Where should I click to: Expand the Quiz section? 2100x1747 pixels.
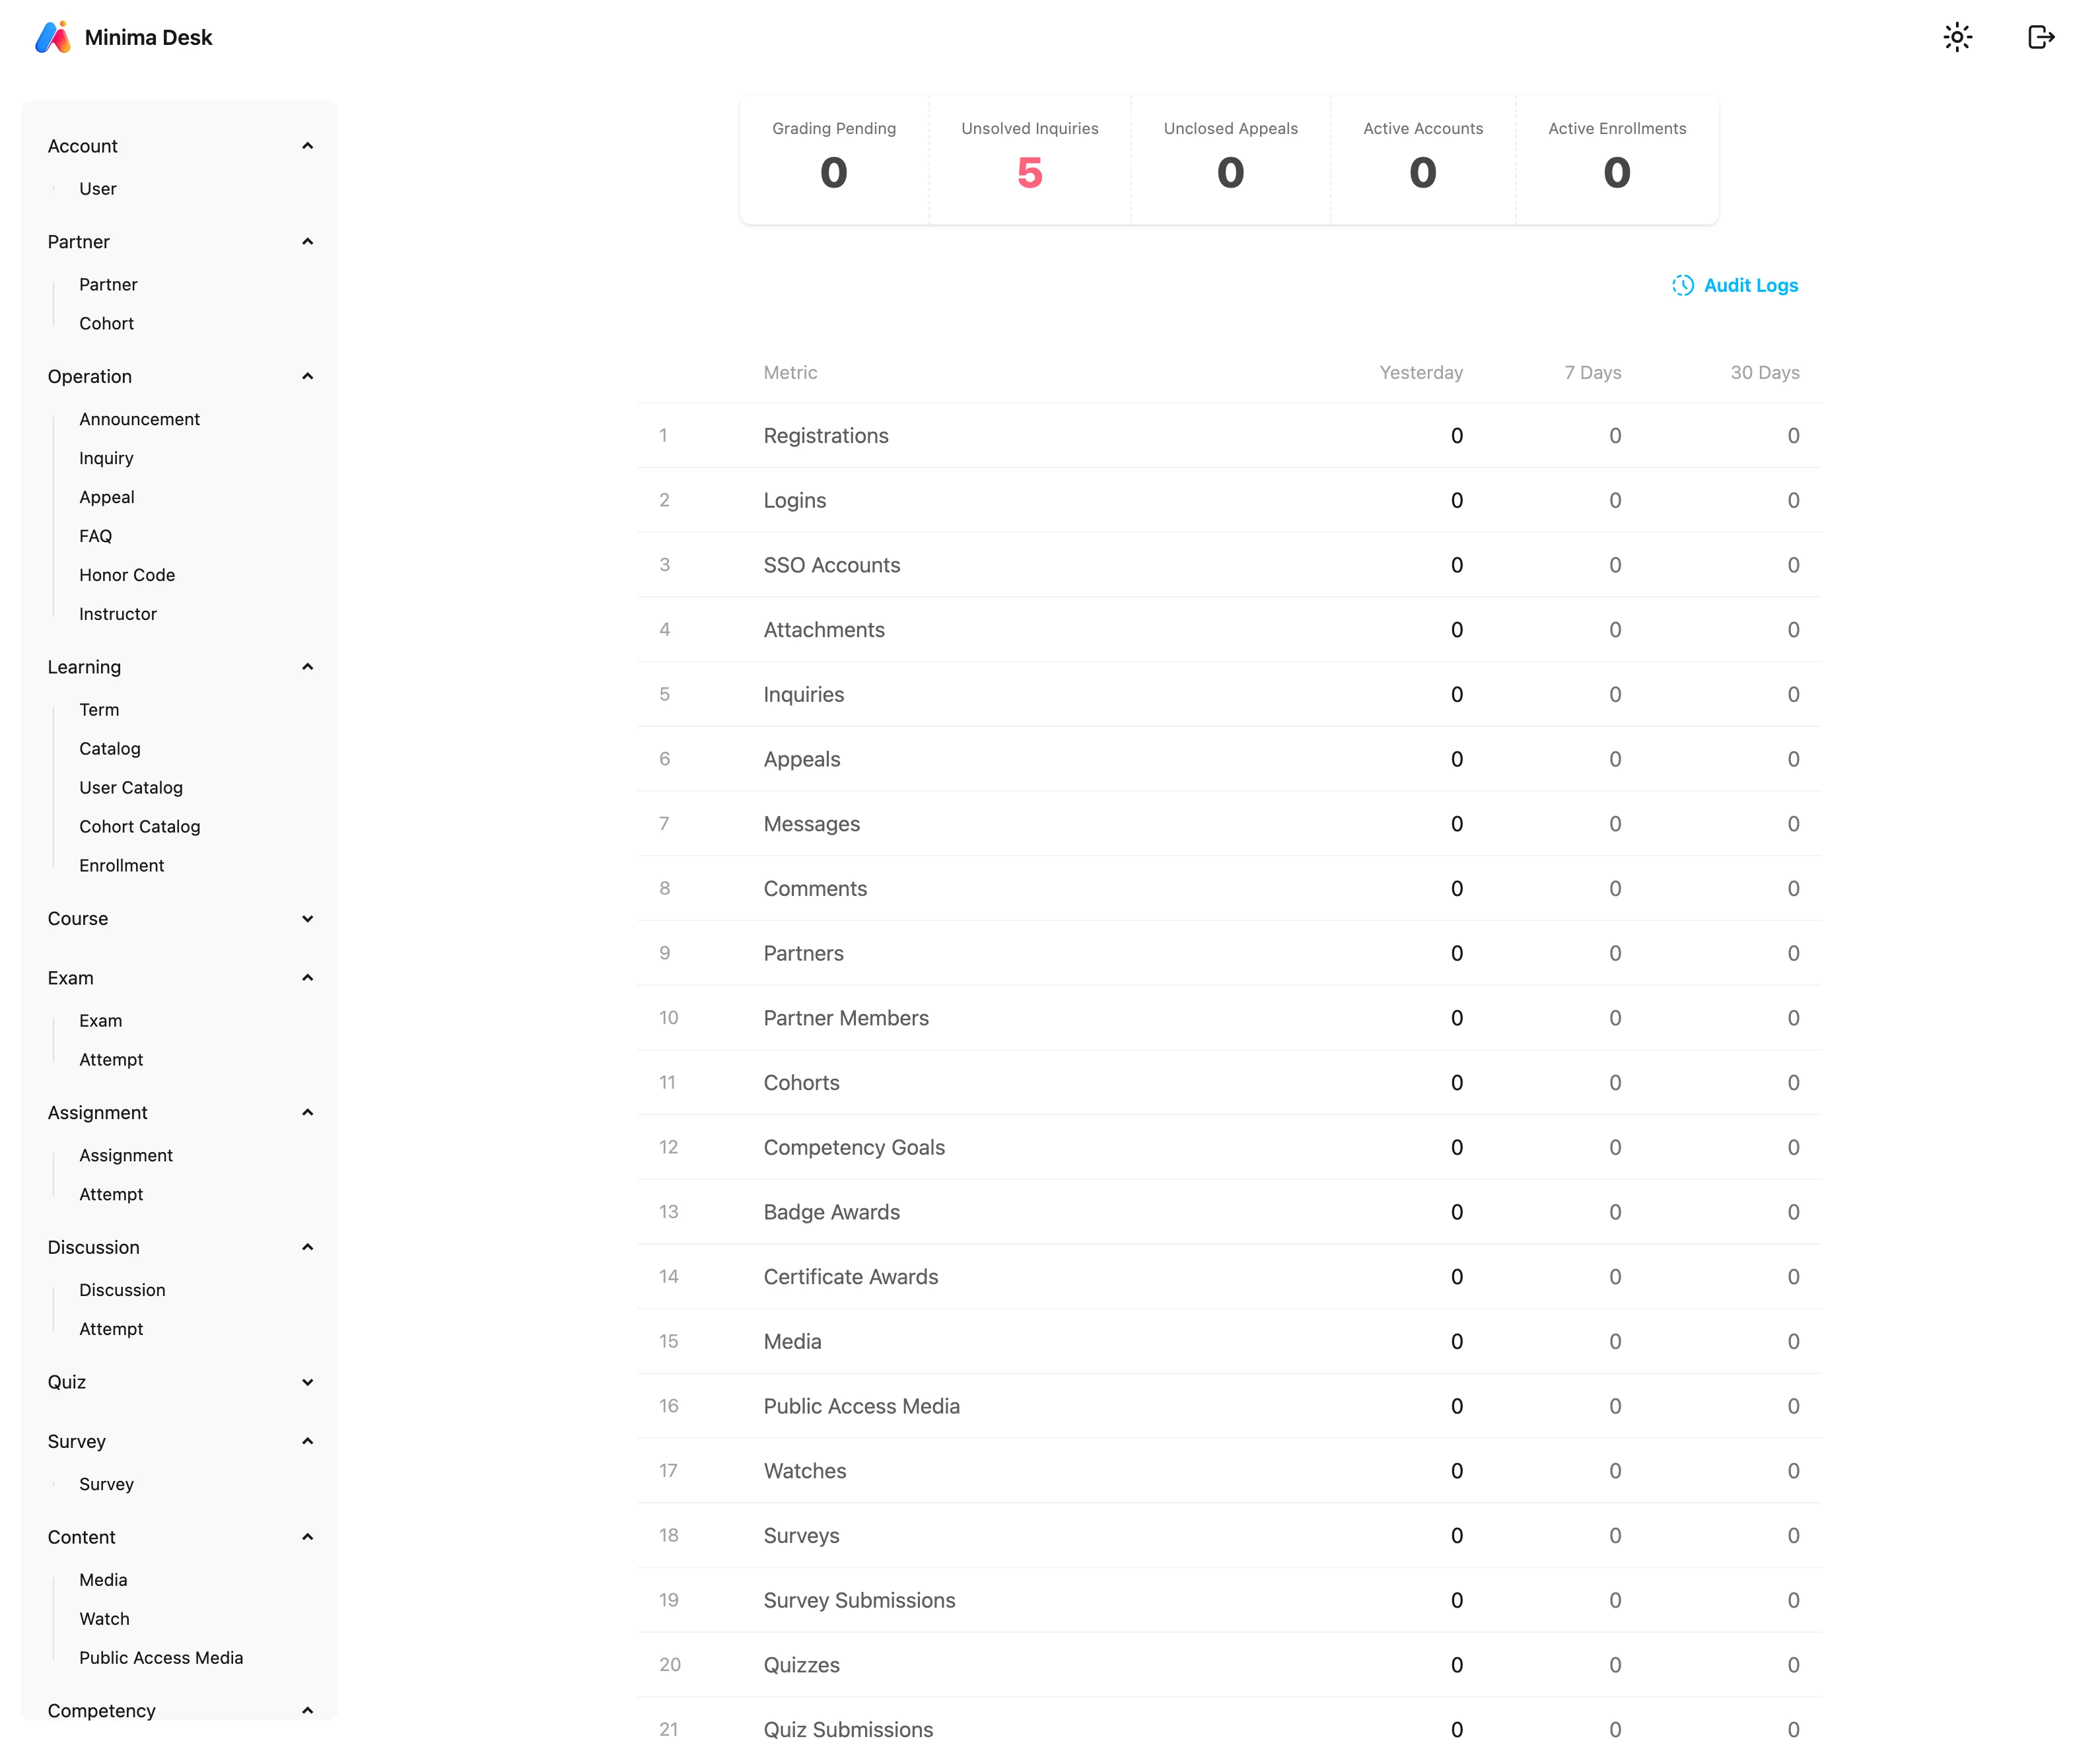(x=307, y=1382)
